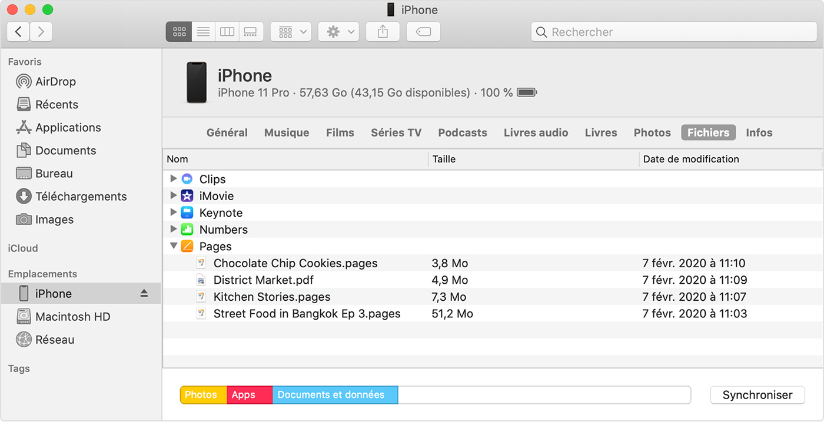This screenshot has height=425, width=824.
Task: Switch to the Podcasts tab
Action: 463,132
